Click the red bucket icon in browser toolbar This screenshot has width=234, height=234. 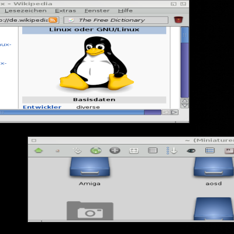tap(178, 20)
